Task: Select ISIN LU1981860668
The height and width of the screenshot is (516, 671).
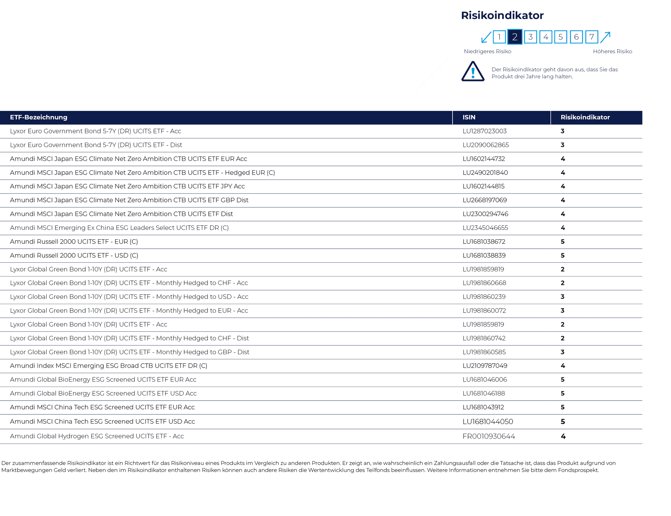Action: tap(484, 283)
